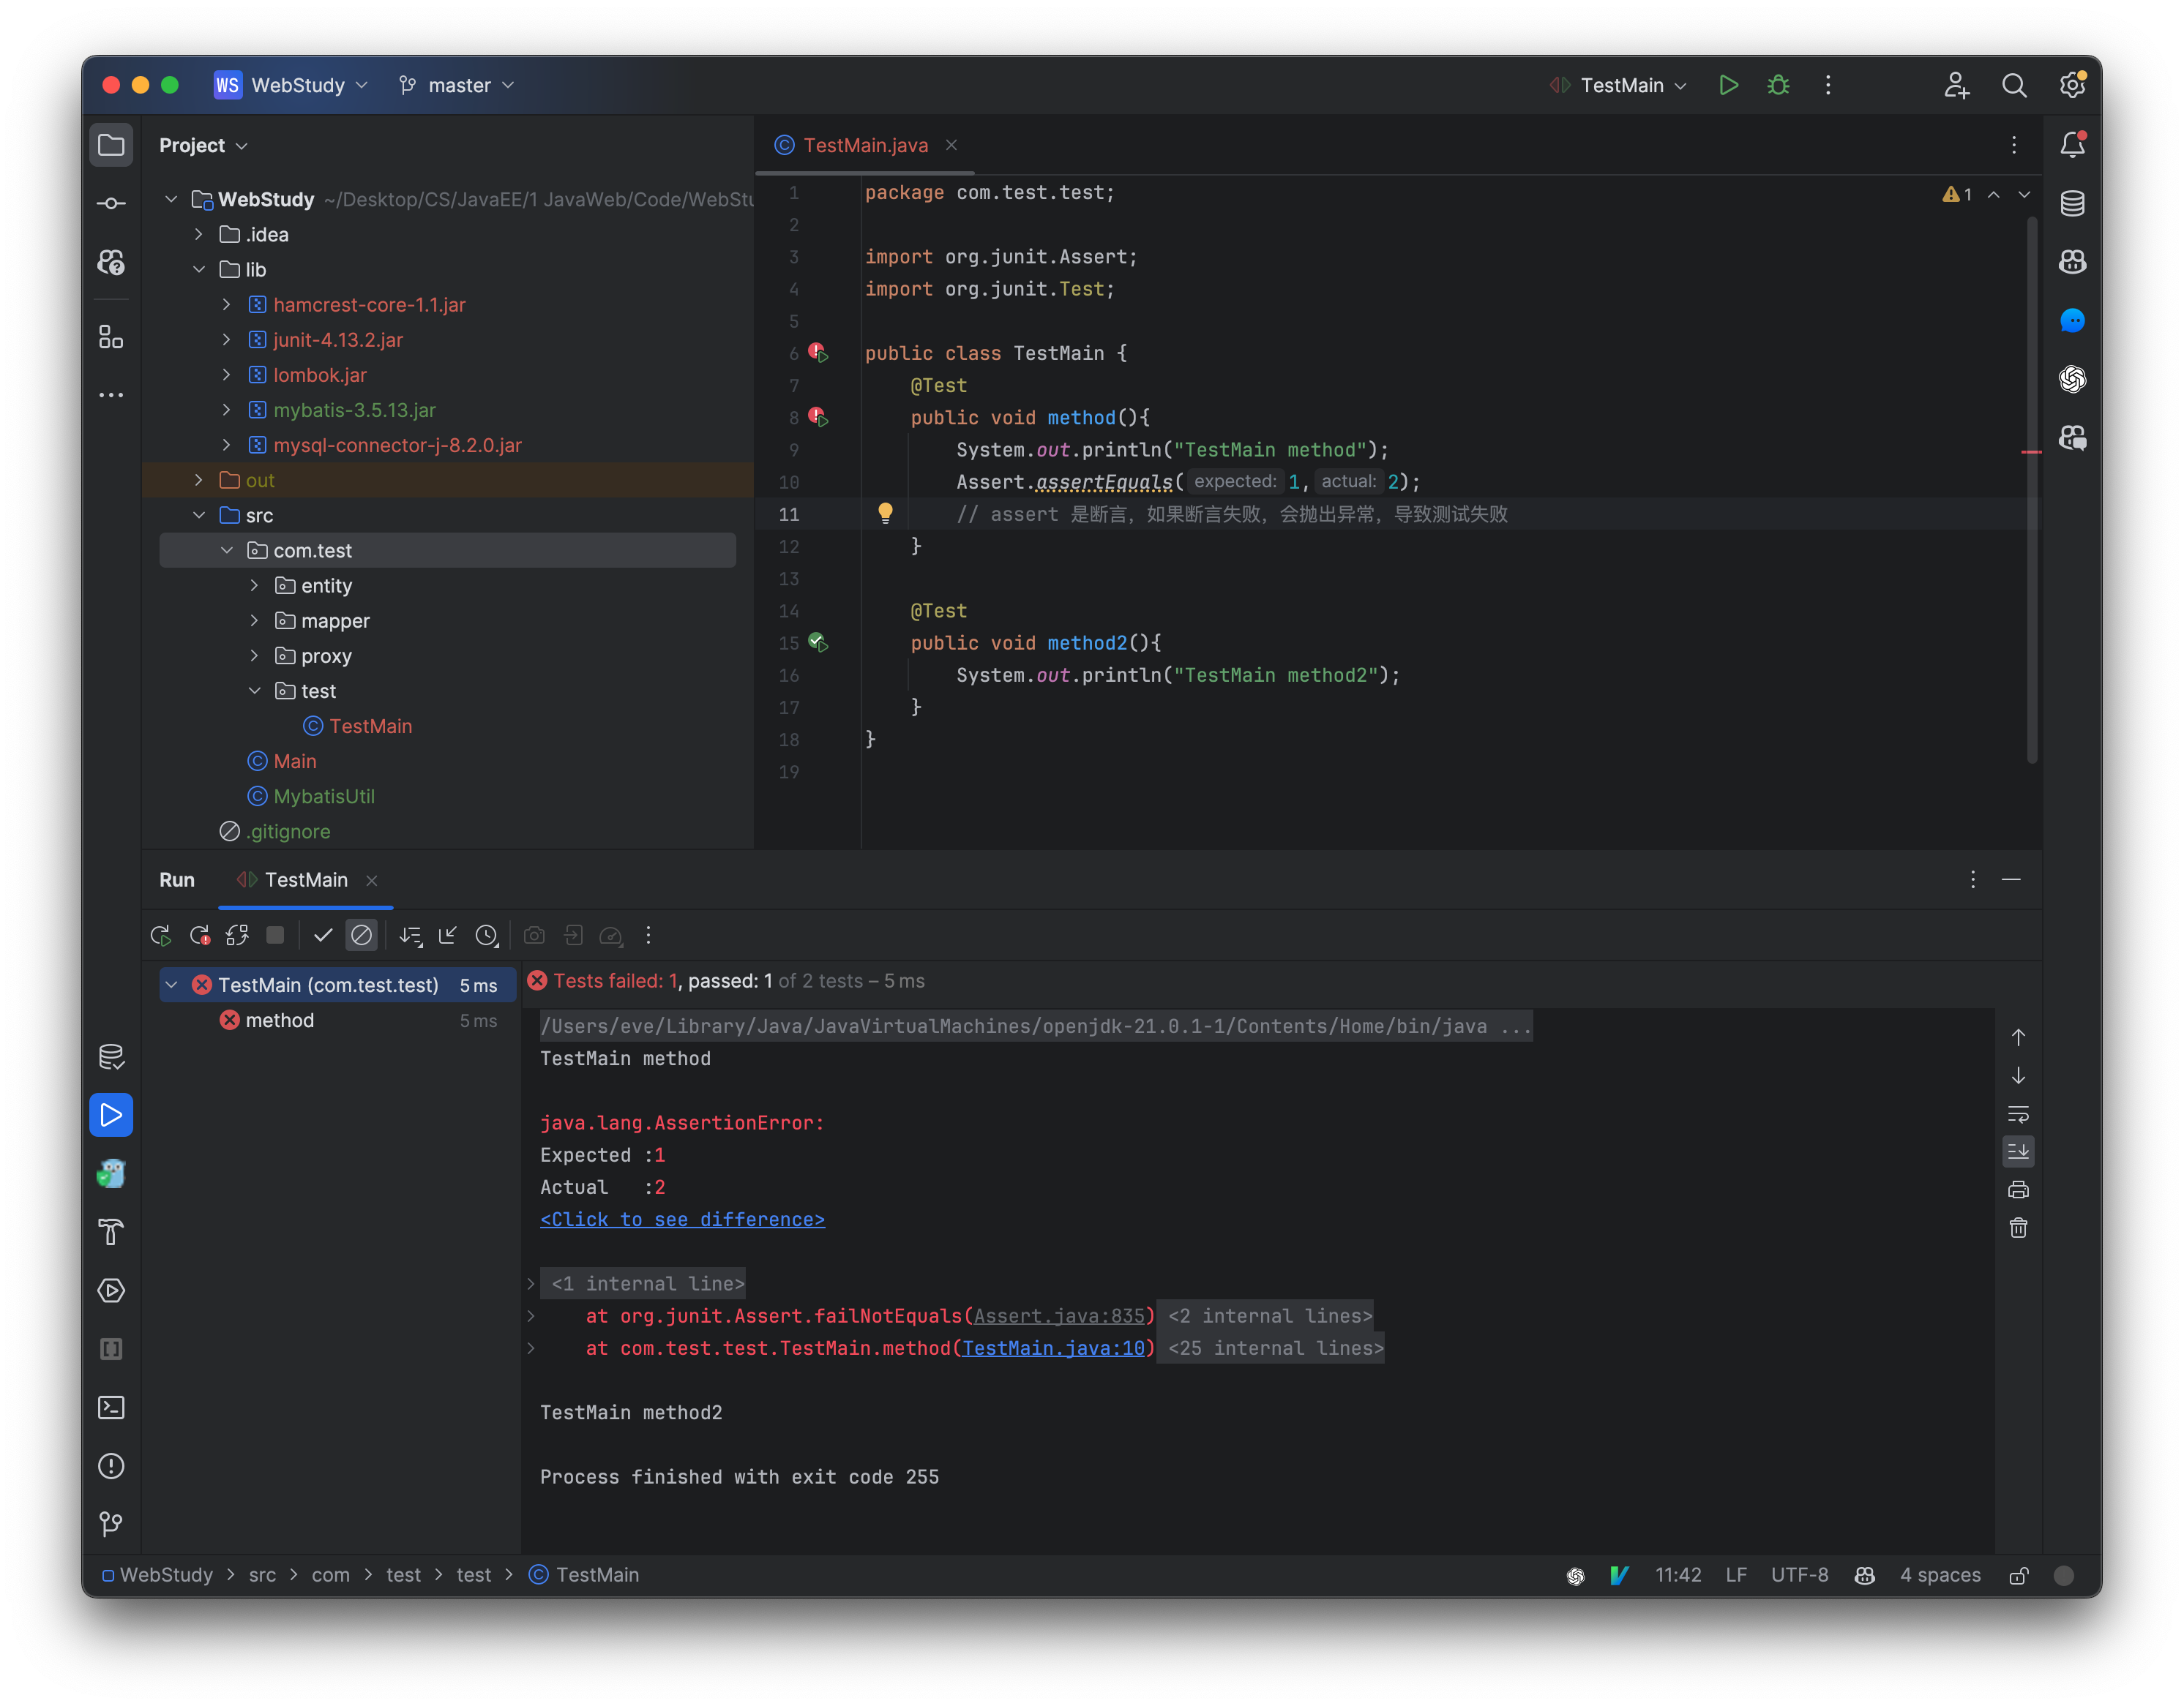Image resolution: width=2184 pixels, height=1706 pixels.
Task: Click the green Run button in title bar
Action: [1728, 85]
